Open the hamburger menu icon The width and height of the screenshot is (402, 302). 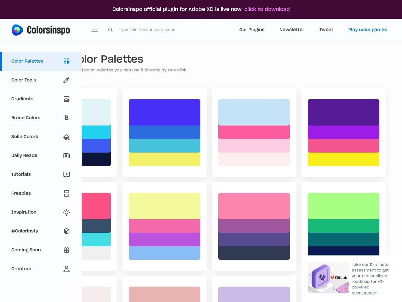(x=95, y=30)
